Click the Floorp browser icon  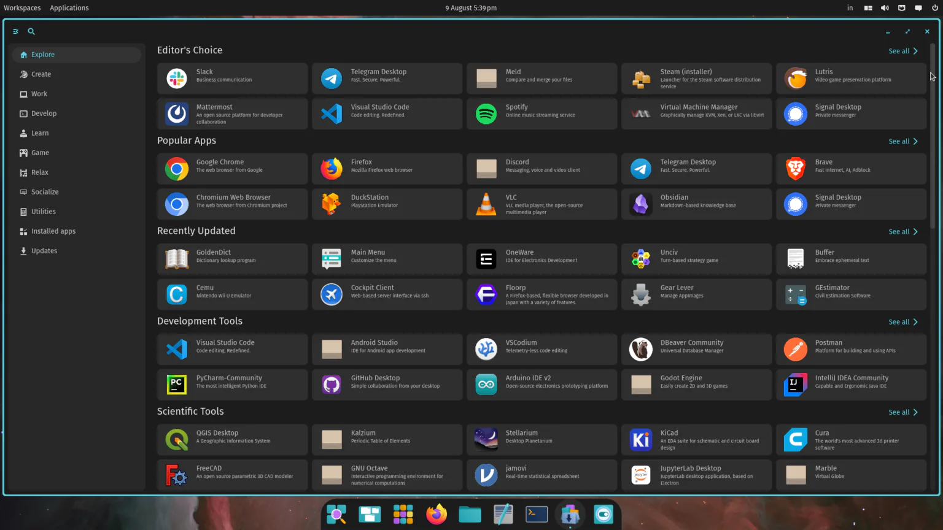tap(486, 294)
